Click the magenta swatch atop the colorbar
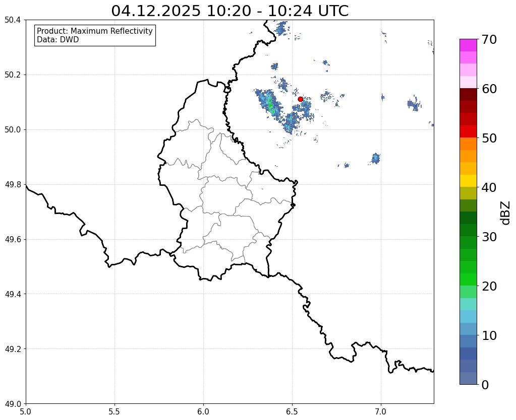Image resolution: width=516 pixels, height=420 pixels. coord(468,45)
